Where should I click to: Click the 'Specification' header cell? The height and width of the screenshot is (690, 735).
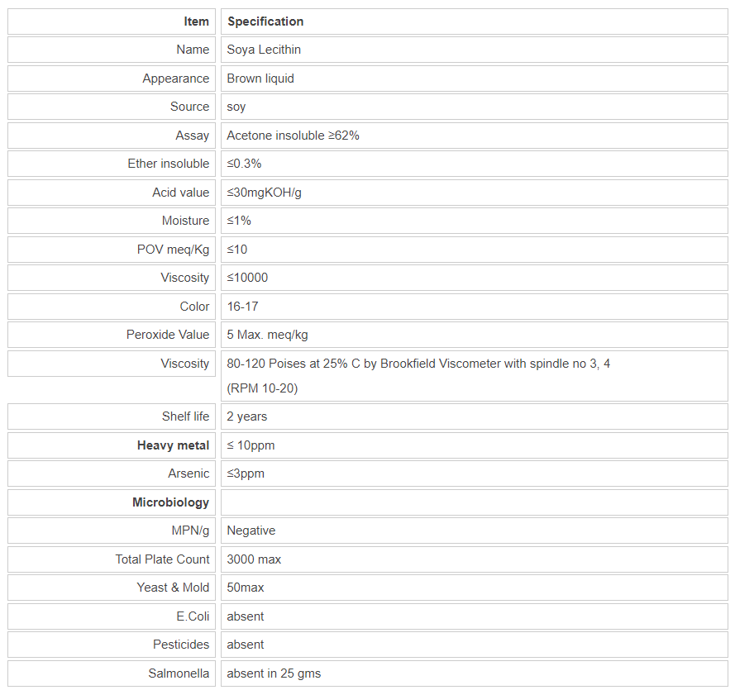(x=265, y=21)
